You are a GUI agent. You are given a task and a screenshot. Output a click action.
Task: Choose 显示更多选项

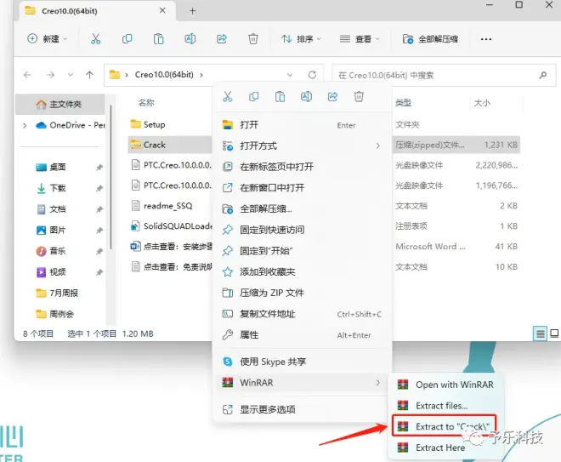coord(303,409)
